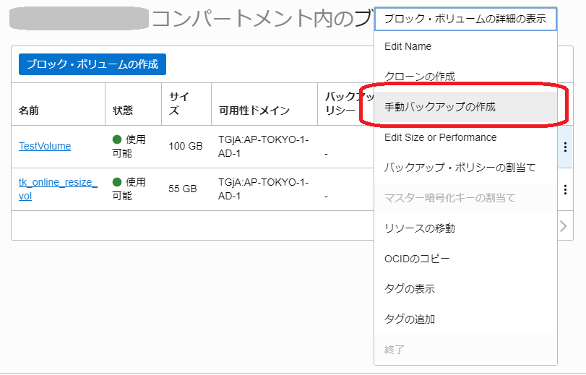Image resolution: width=586 pixels, height=375 pixels.
Task: Go to next page using the chevron arrow
Action: [x=564, y=226]
